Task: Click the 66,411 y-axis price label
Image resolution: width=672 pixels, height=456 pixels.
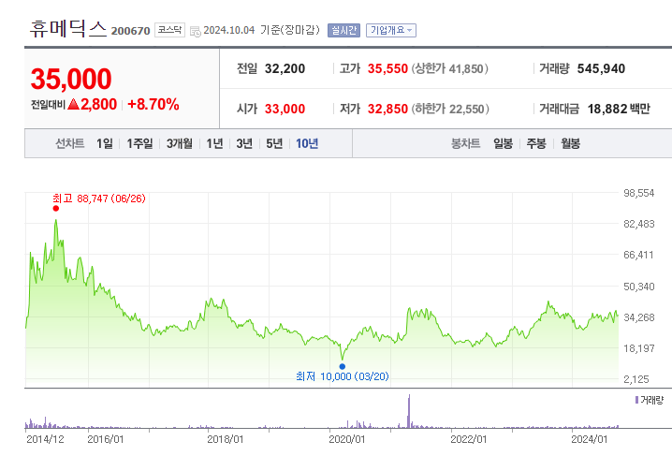Action: [x=638, y=255]
